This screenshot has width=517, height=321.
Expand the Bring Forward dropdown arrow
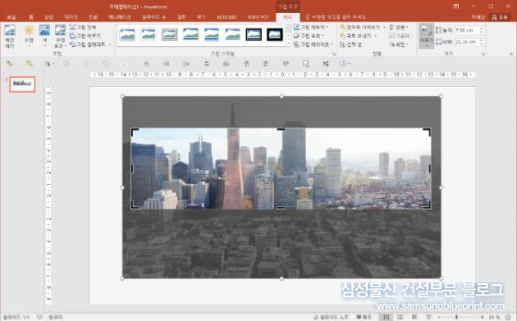tap(384, 27)
